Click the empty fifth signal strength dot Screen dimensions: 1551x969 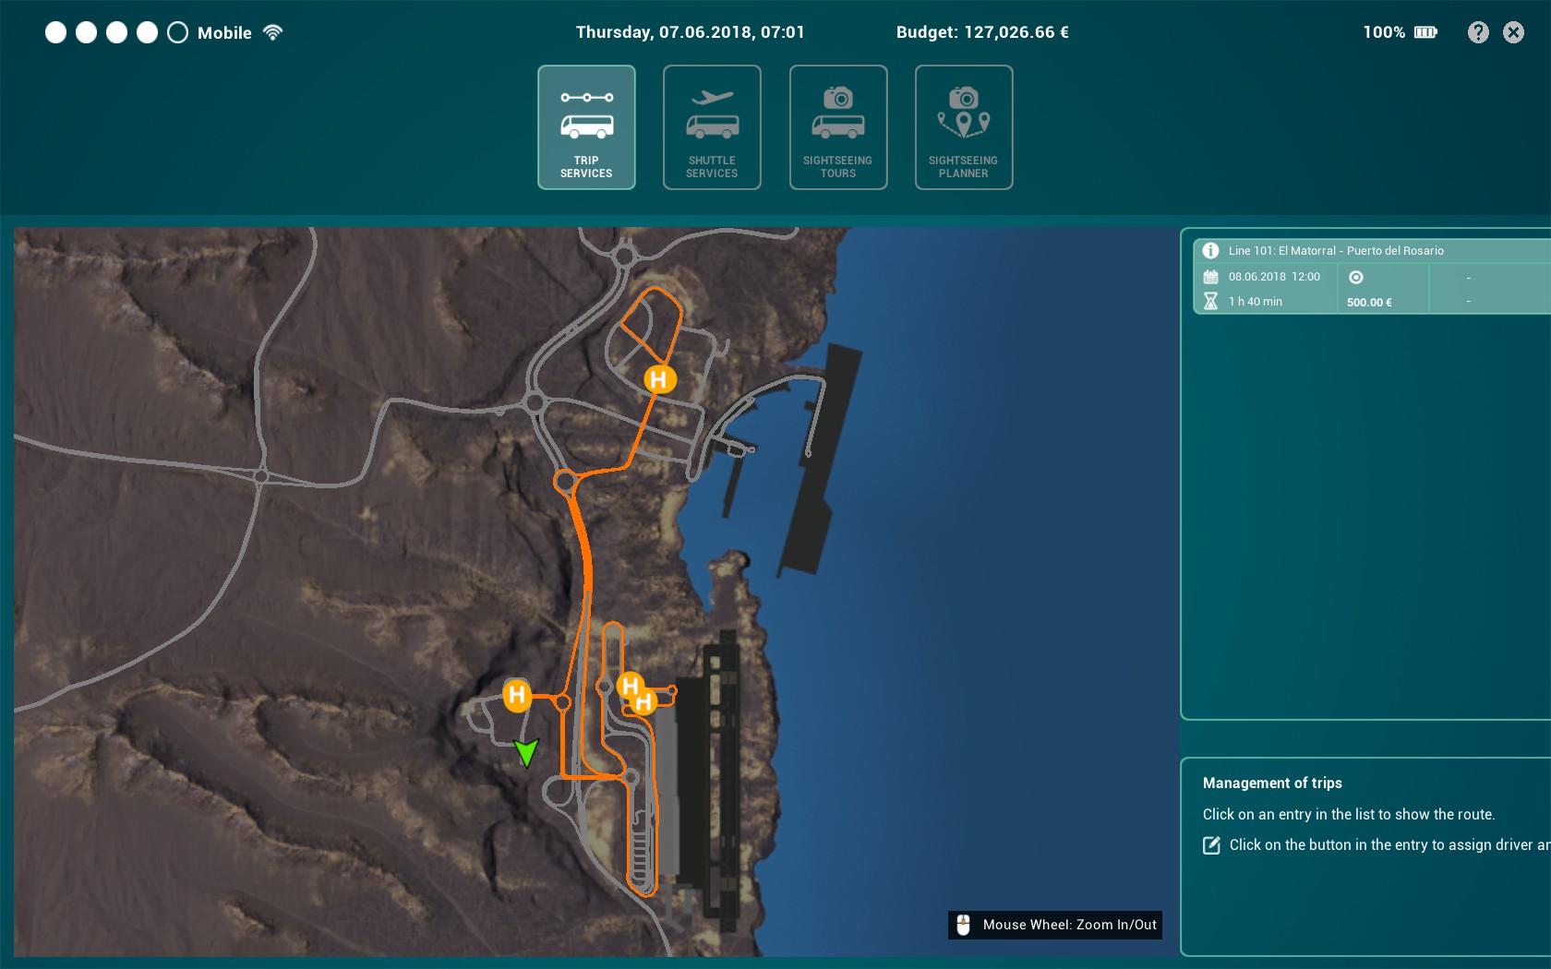click(177, 32)
